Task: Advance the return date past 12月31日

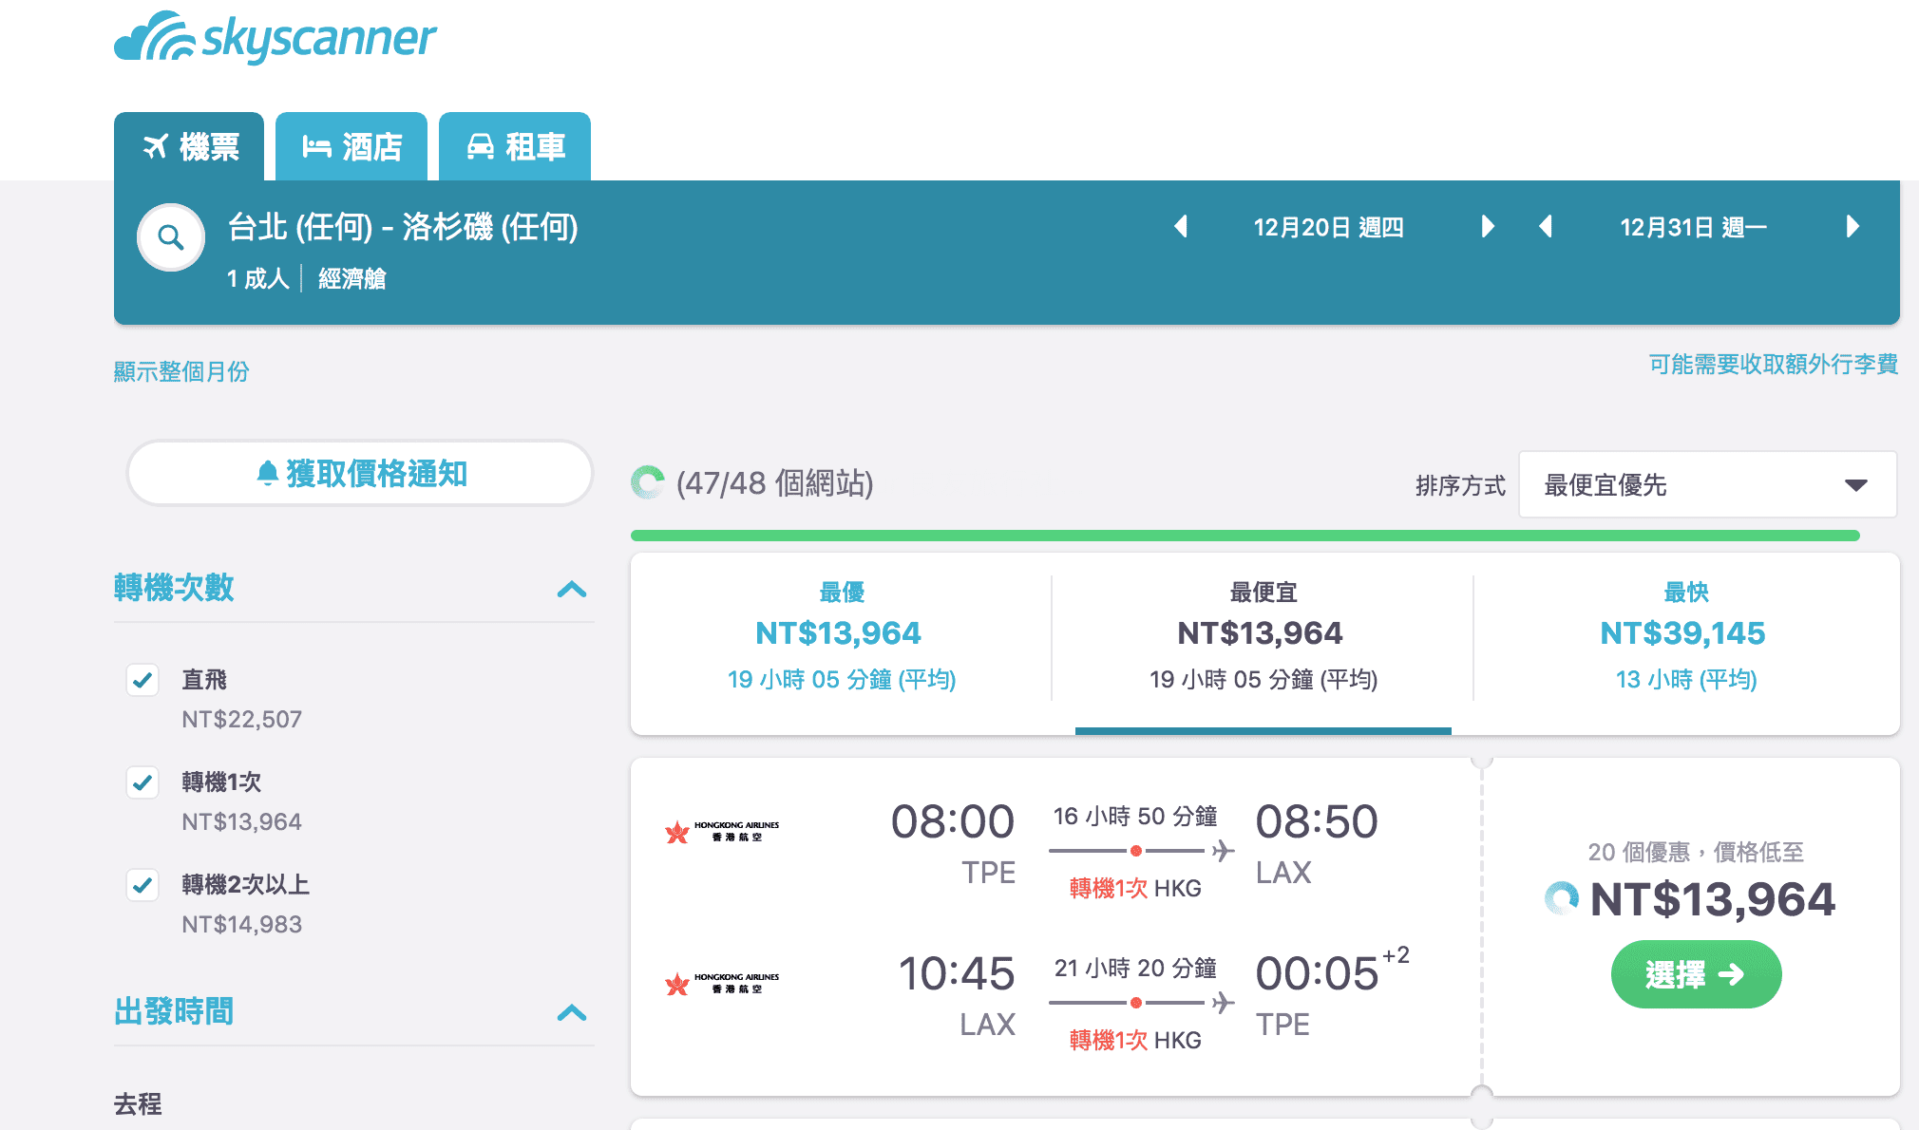Action: [x=1851, y=227]
